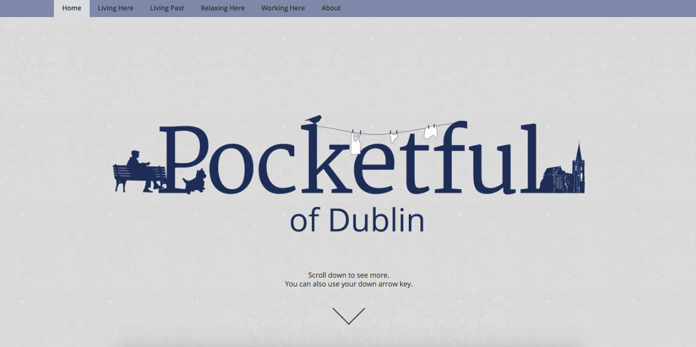
Task: Go to Living Here section
Action: click(x=116, y=8)
